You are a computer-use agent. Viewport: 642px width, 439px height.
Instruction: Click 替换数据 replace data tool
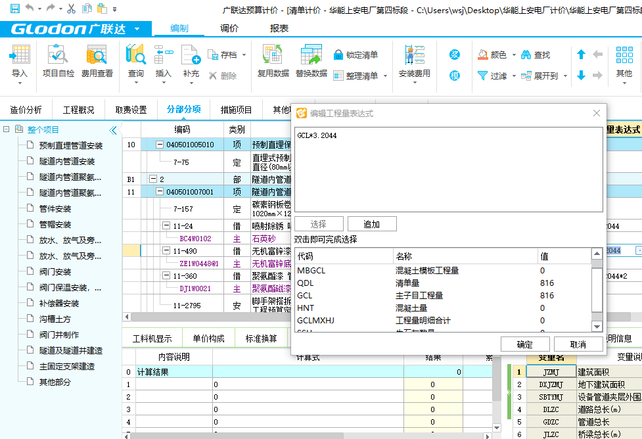point(311,61)
